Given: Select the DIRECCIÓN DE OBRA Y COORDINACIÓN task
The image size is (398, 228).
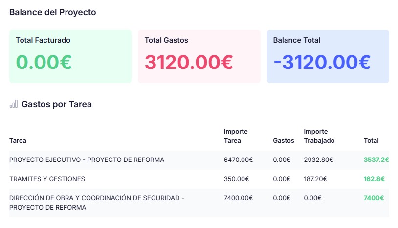Looking at the screenshot, I should click(199, 203).
